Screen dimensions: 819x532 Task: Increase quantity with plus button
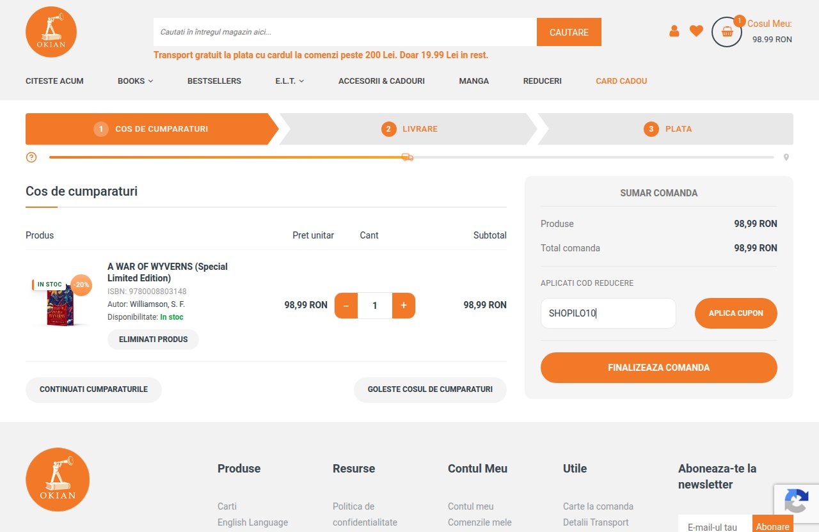click(404, 306)
